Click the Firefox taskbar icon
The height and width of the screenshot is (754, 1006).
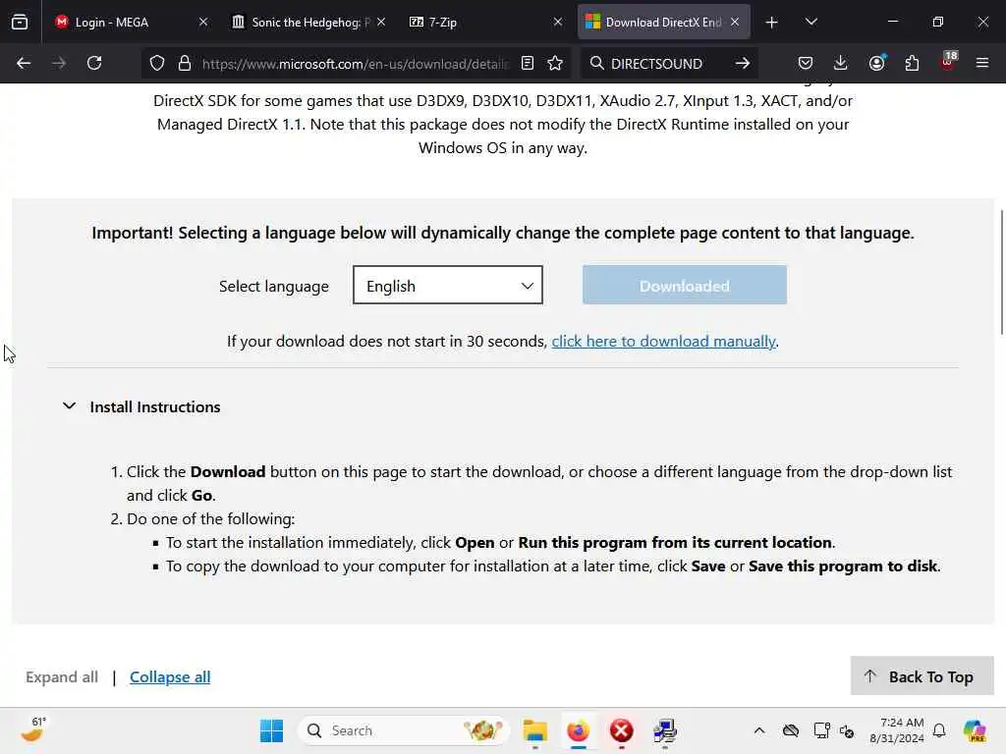pyautogui.click(x=578, y=730)
